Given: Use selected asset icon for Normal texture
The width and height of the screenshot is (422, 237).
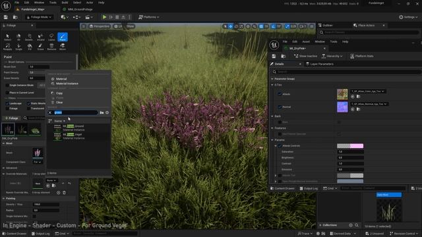Looking at the screenshot, I should click(353, 109).
